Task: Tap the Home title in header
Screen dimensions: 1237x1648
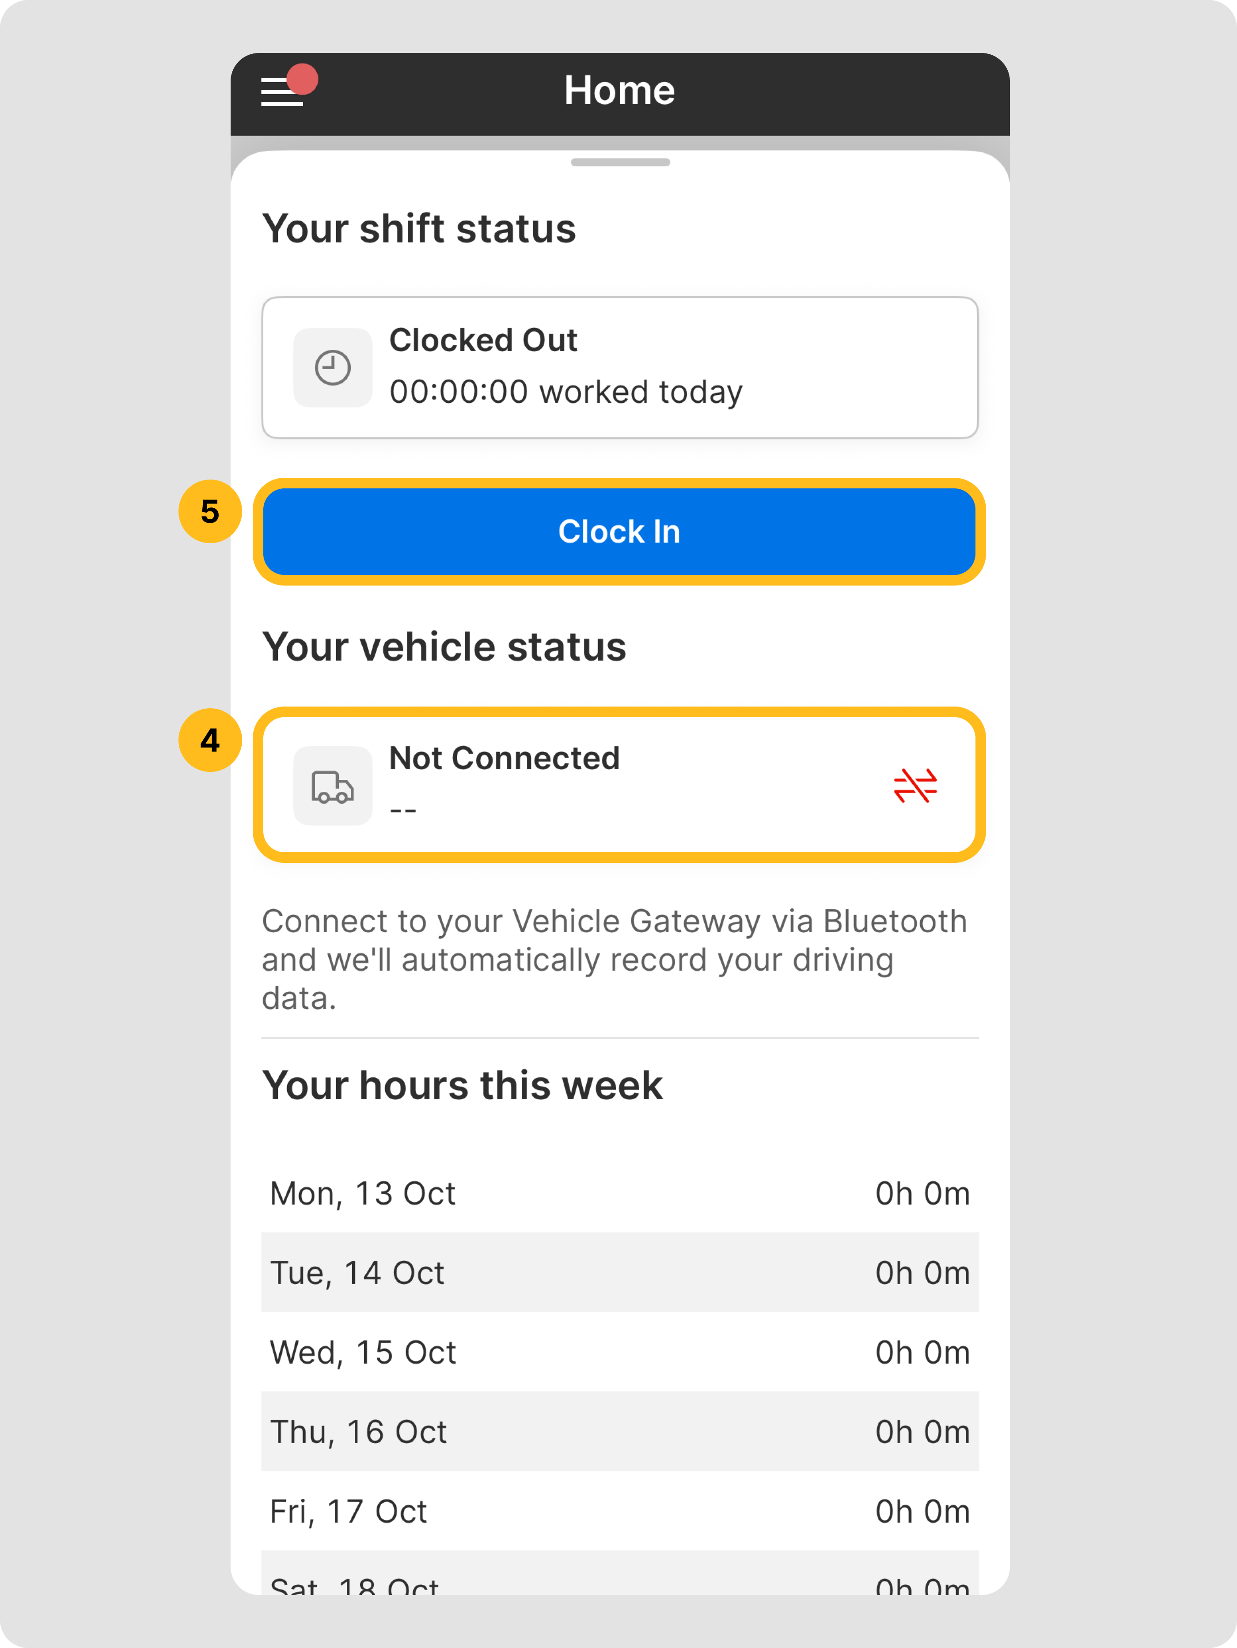Action: (619, 91)
